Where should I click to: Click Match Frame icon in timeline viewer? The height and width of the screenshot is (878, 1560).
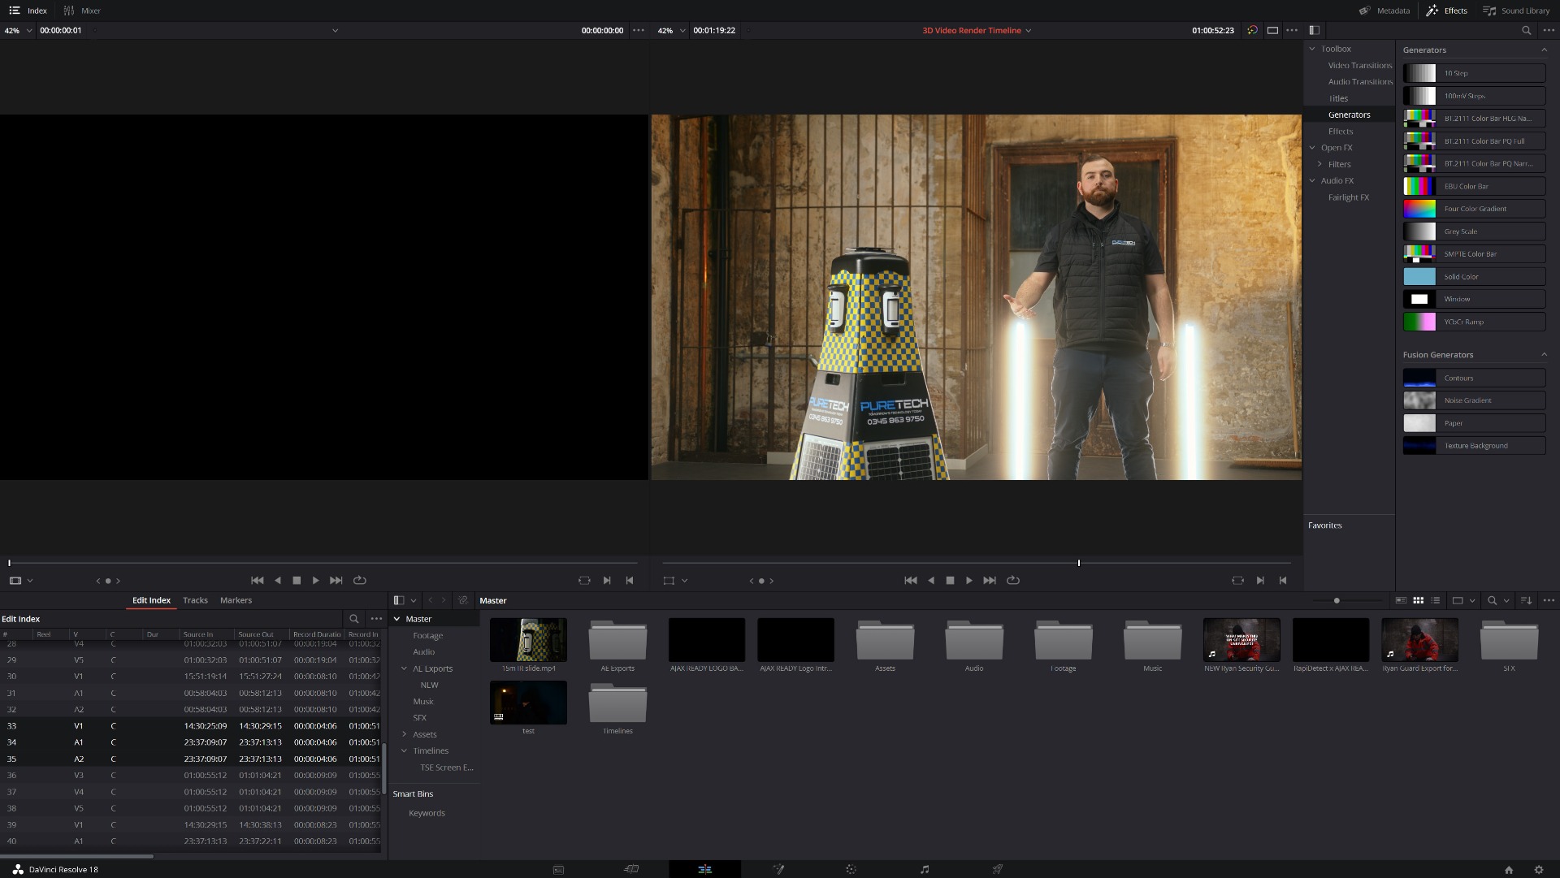1237,580
